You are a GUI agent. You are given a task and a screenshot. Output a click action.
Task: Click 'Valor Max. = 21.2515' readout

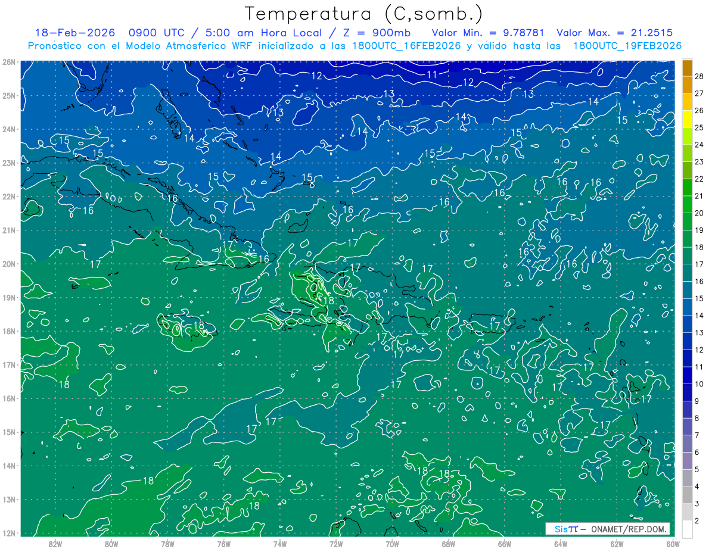615,33
